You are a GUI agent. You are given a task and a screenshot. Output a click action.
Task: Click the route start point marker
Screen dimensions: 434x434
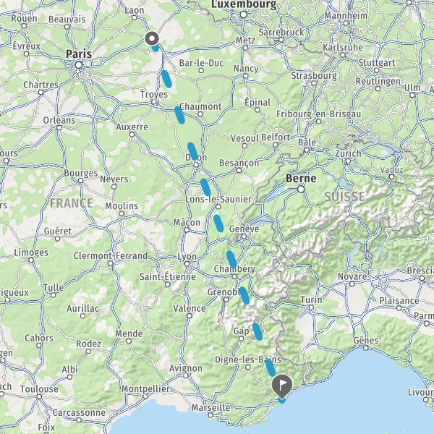pos(152,38)
